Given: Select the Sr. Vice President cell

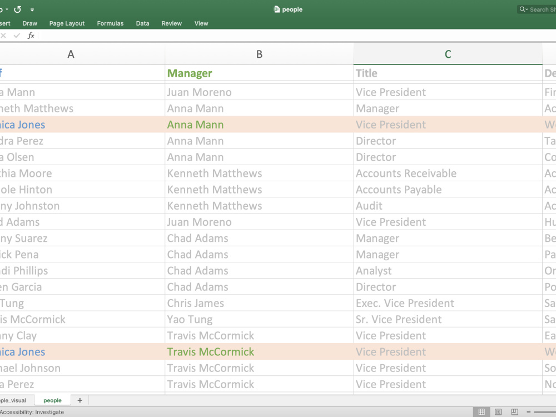Looking at the screenshot, I should point(448,320).
